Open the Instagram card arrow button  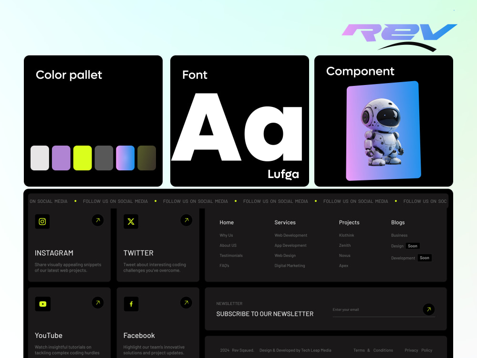click(x=98, y=220)
